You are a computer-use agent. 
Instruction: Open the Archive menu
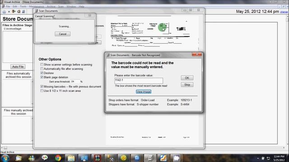[x=51, y=6]
